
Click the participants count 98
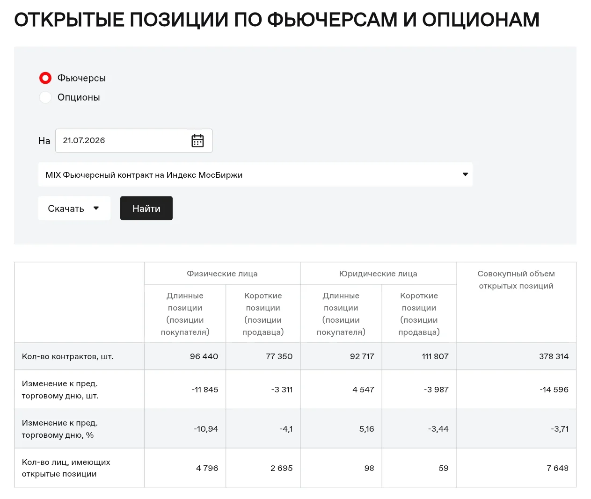(369, 468)
